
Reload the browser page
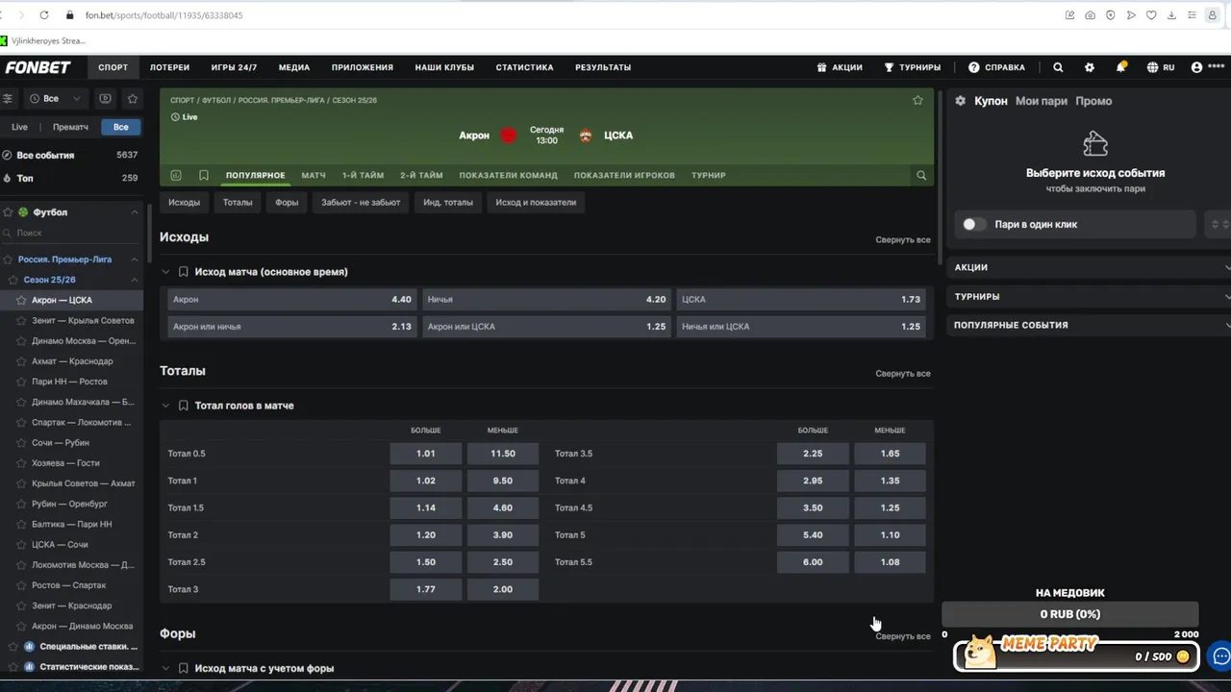[44, 15]
